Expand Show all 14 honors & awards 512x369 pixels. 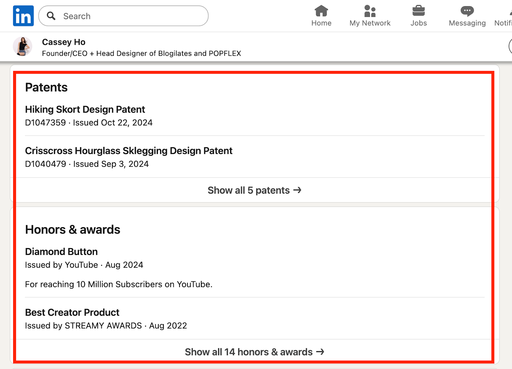(254, 352)
